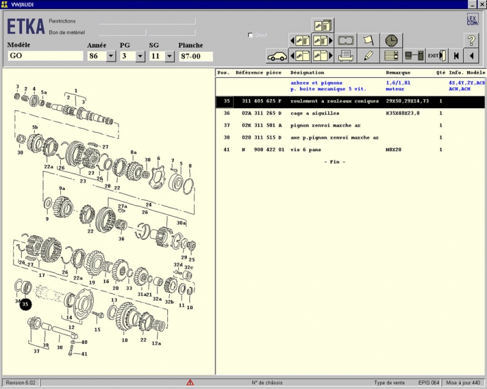
Task: Open the SG dropdown list
Action: pyautogui.click(x=170, y=56)
